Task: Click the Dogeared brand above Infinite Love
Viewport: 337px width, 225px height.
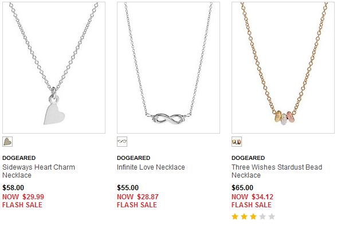Action: pyautogui.click(x=134, y=158)
